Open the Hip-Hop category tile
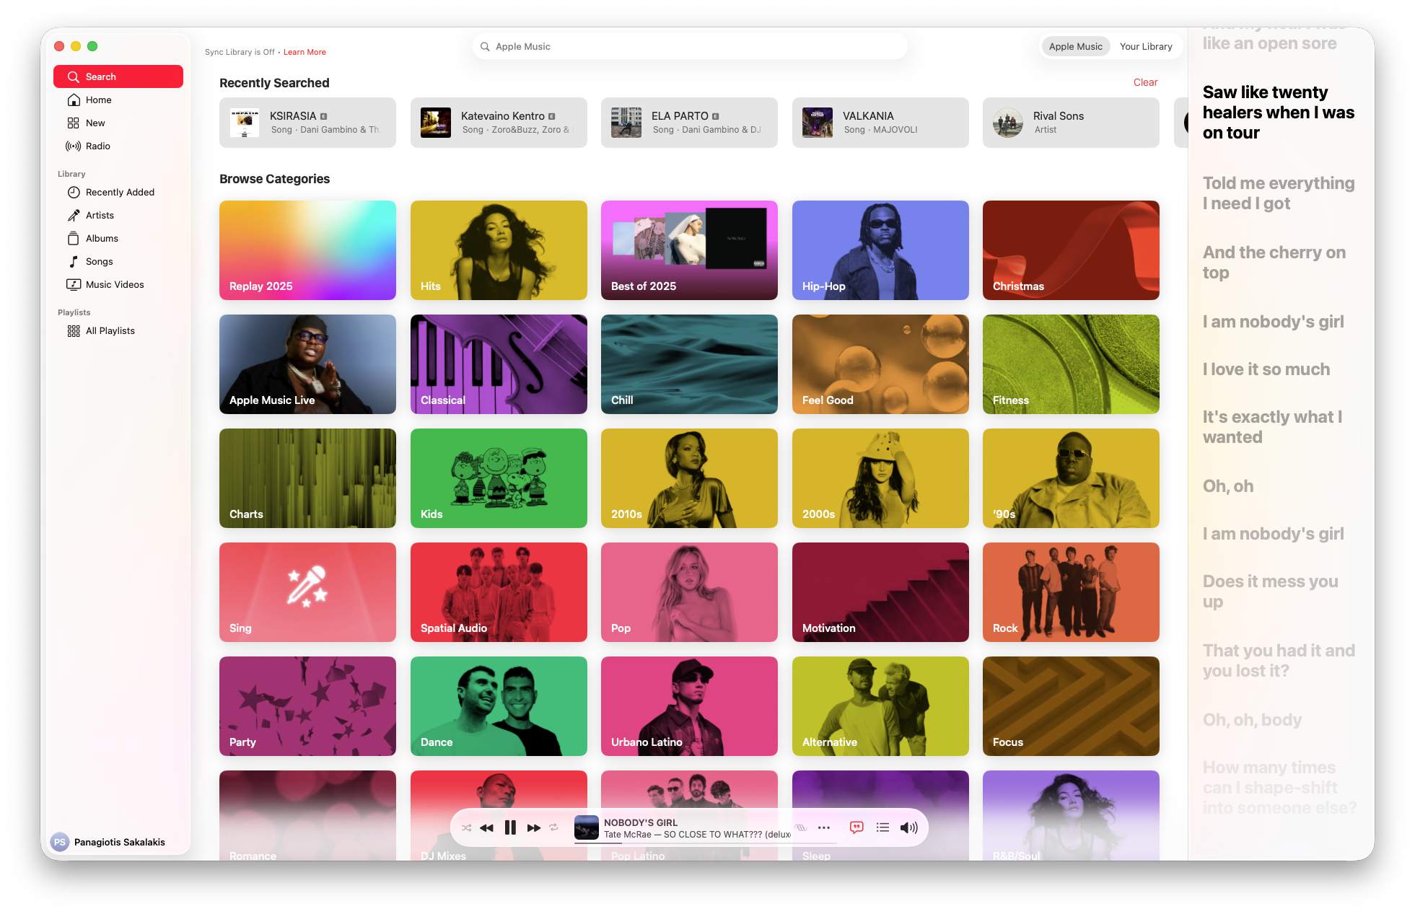Viewport: 1415px width, 914px height. pyautogui.click(x=880, y=250)
